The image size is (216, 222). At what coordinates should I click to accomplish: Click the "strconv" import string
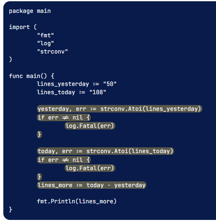53,51
